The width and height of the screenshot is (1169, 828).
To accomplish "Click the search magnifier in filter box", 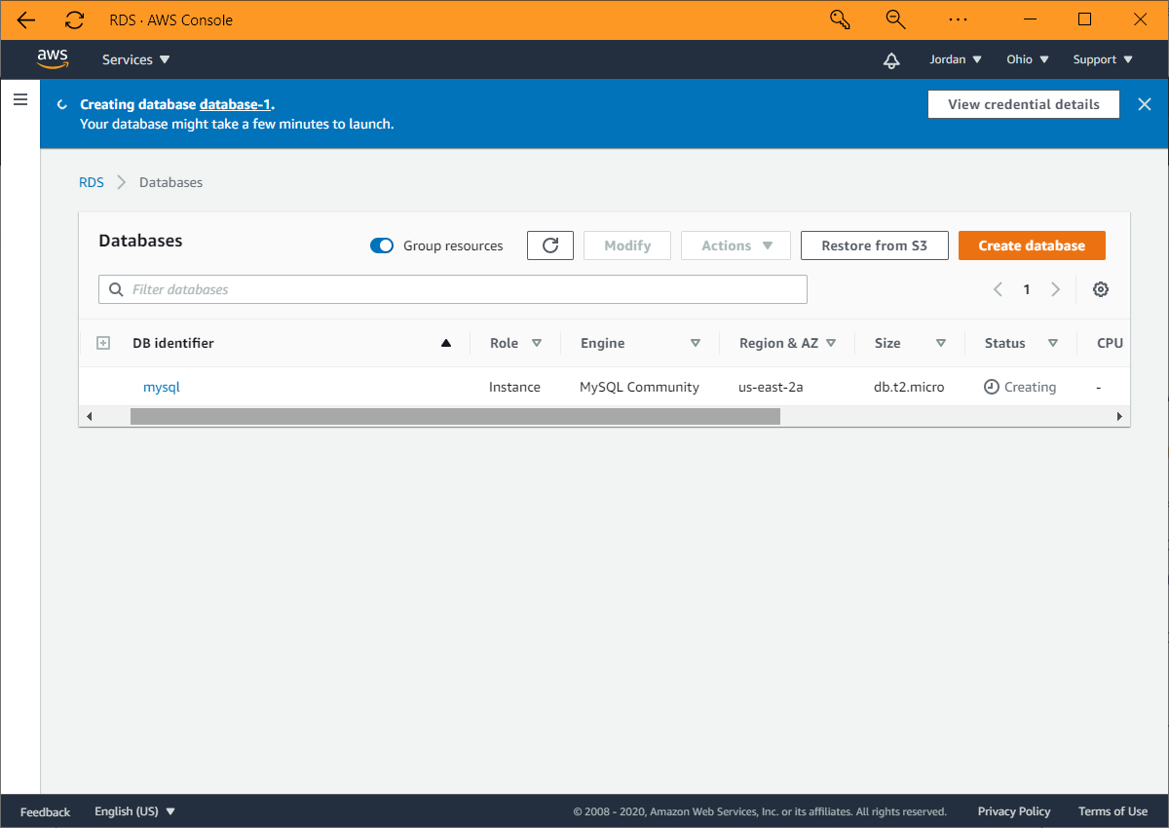I will click(115, 290).
